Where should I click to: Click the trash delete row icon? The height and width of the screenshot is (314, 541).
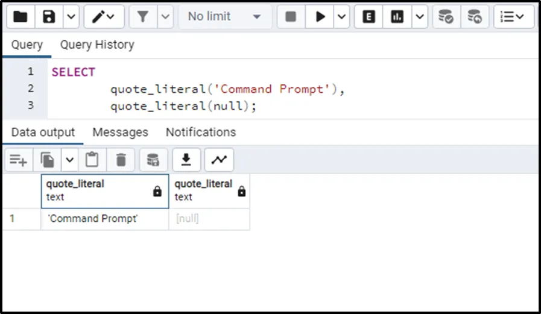[121, 160]
